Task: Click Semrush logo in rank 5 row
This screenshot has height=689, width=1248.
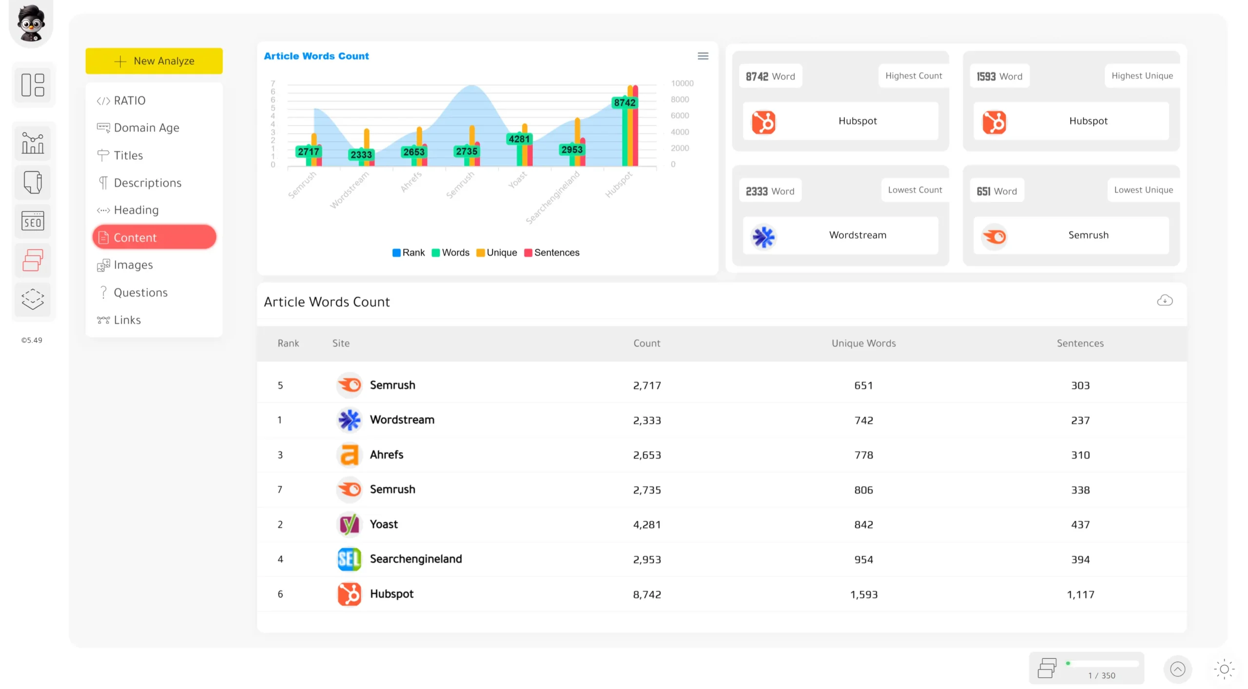Action: 350,385
